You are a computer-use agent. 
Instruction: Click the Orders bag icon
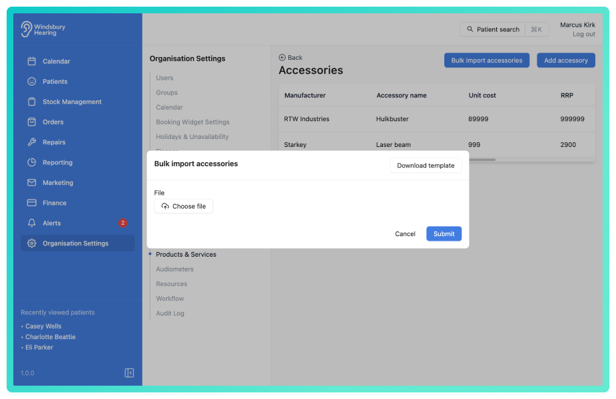point(32,122)
